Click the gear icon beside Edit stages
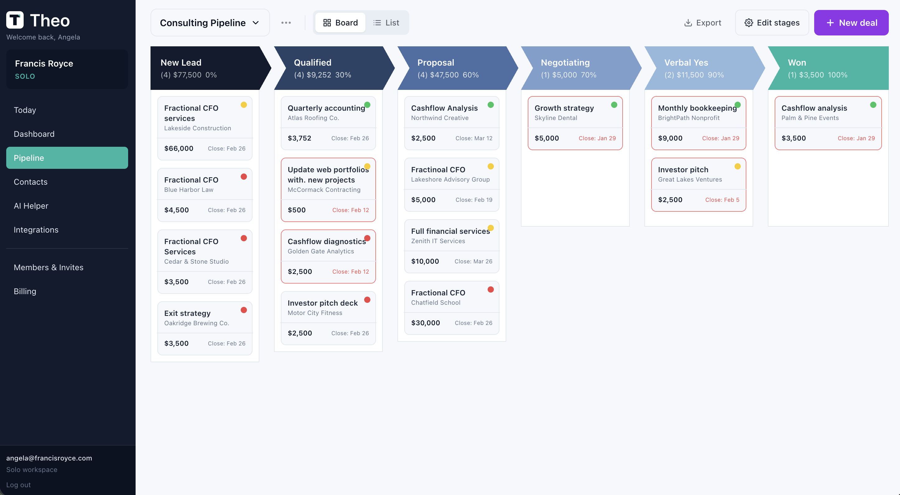Viewport: 900px width, 495px height. (749, 22)
